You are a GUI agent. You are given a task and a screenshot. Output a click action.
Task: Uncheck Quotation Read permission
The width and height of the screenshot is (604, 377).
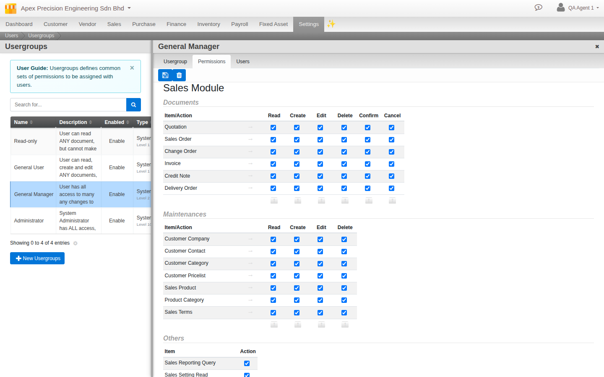(x=273, y=127)
